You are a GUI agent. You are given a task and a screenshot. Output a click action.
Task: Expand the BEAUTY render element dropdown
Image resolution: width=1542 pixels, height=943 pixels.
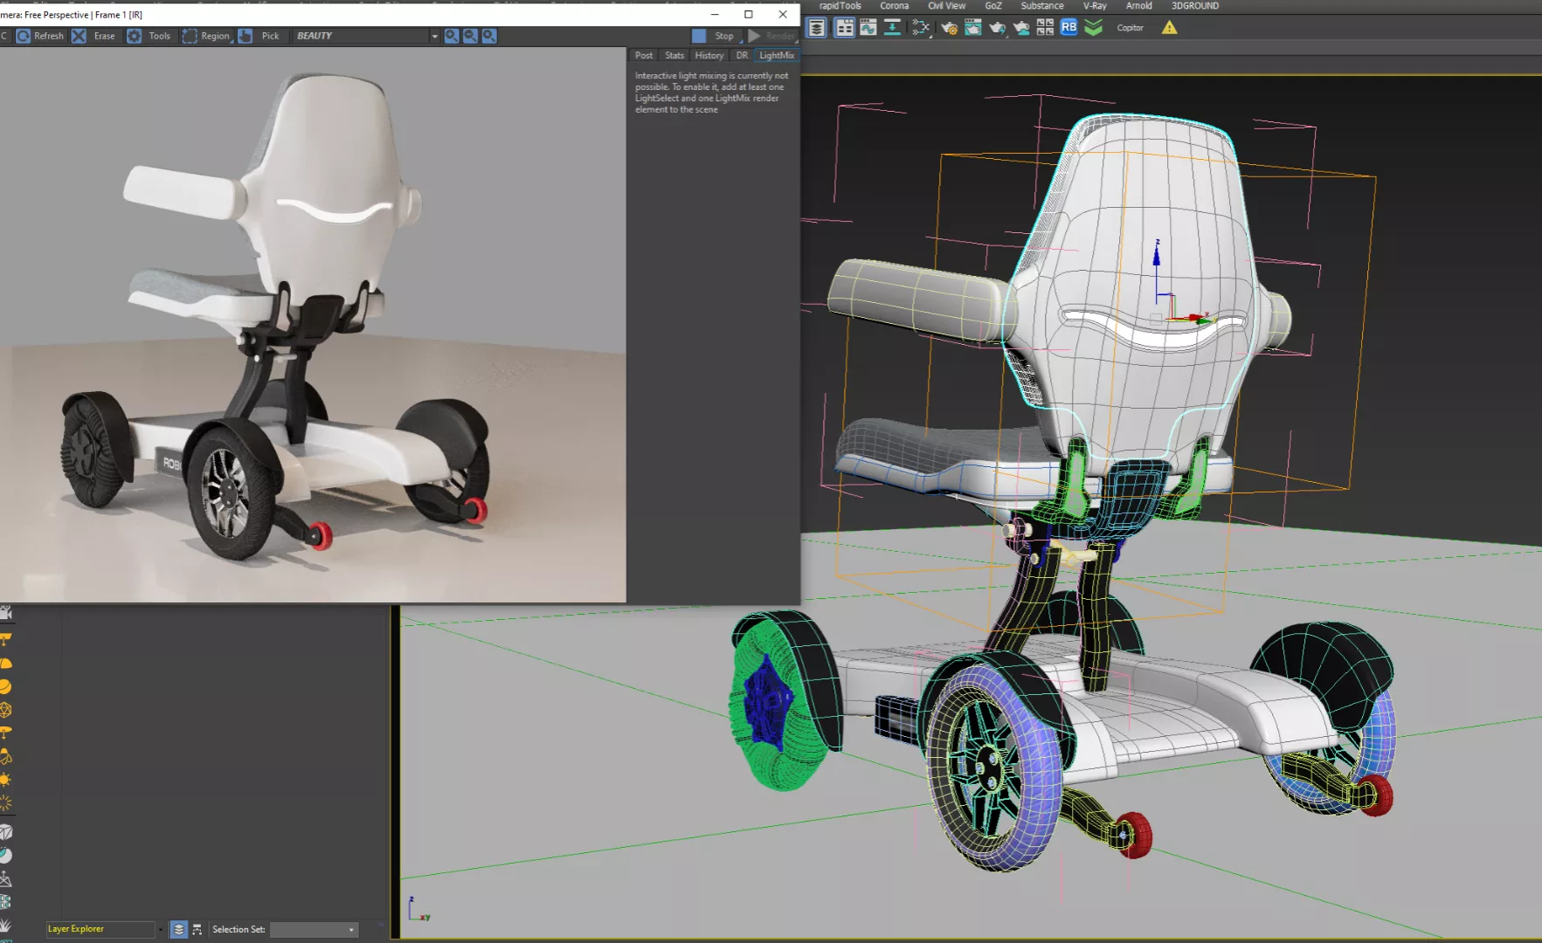(434, 36)
